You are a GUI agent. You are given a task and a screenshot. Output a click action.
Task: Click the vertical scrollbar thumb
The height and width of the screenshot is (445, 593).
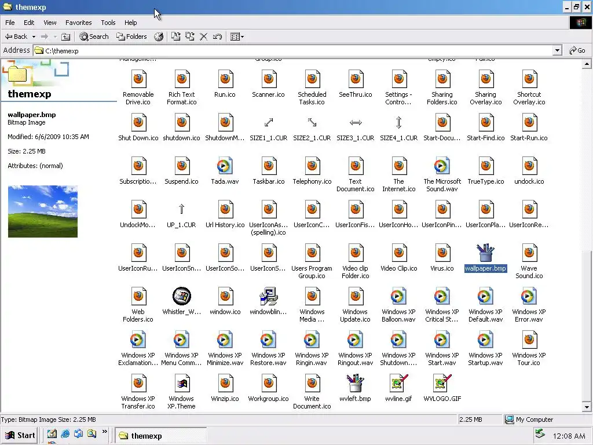(587, 326)
